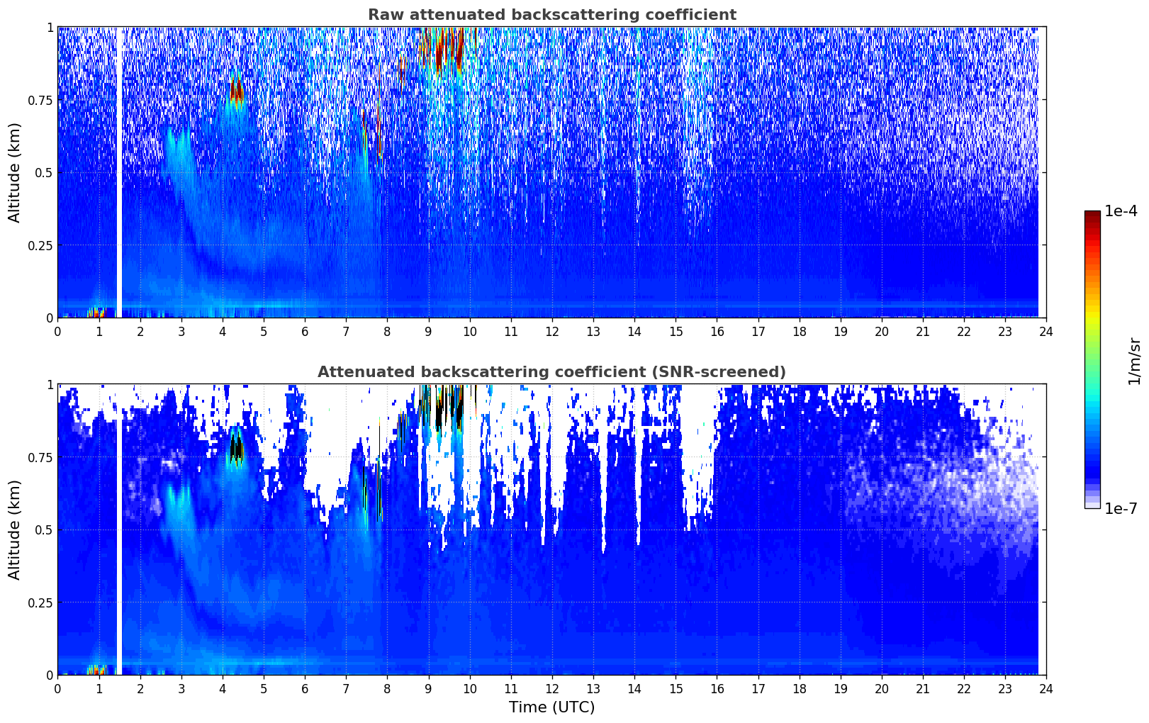
Task: Click the "1e-7" colorbar minimum label
Action: (1121, 508)
